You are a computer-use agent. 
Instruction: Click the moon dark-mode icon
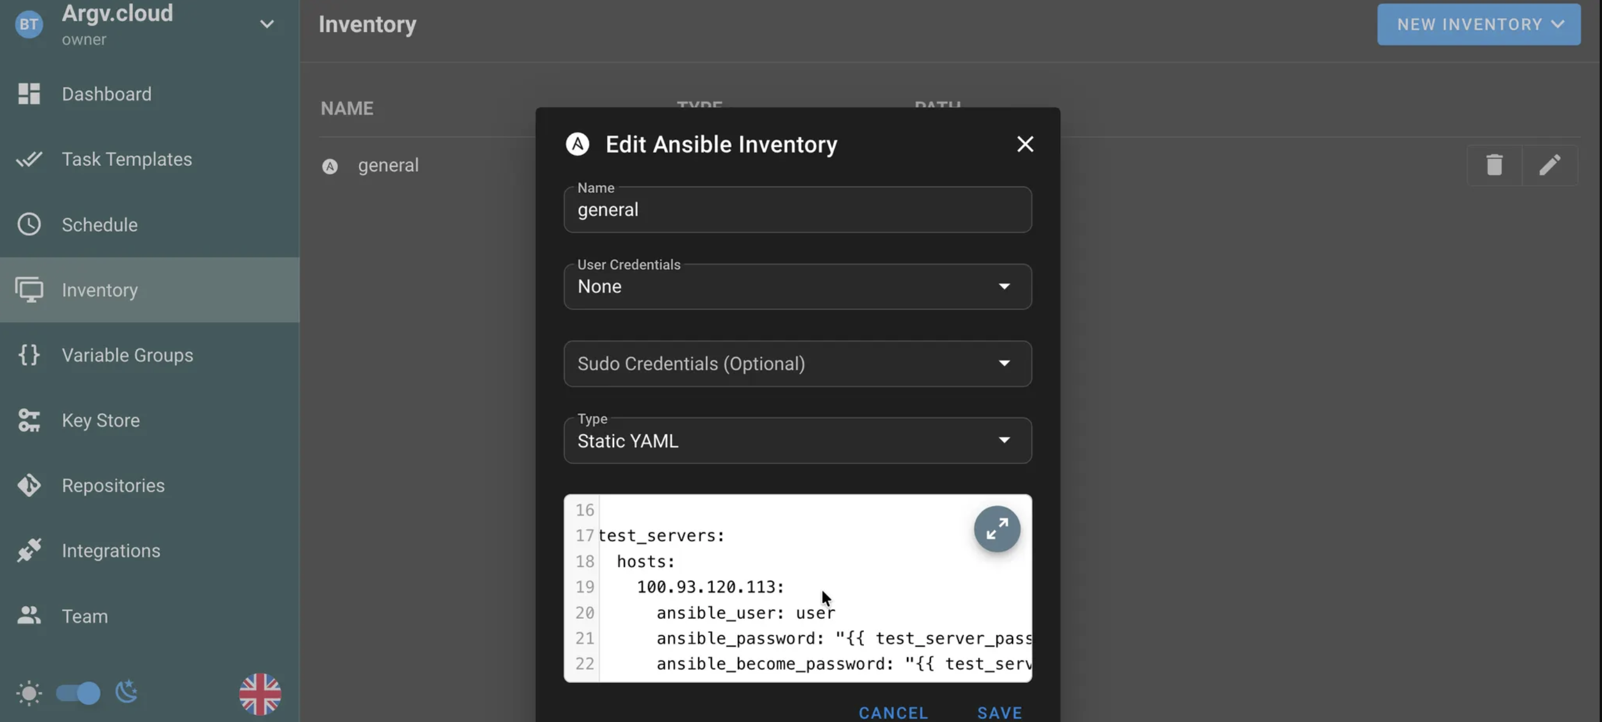click(126, 692)
